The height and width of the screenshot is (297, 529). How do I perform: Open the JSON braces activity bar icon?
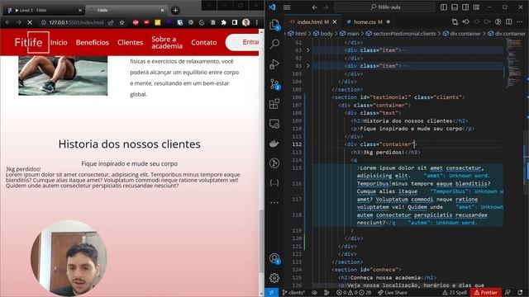[x=274, y=183]
